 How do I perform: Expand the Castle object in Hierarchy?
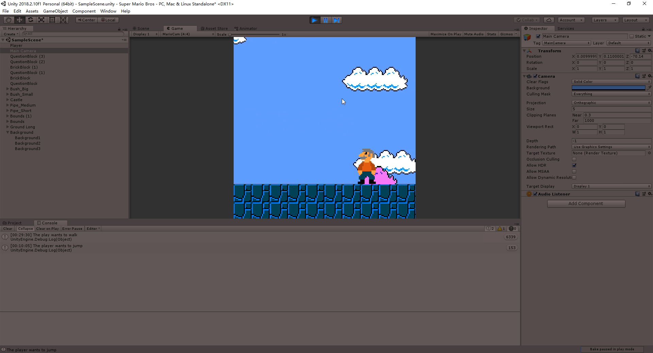click(x=8, y=100)
